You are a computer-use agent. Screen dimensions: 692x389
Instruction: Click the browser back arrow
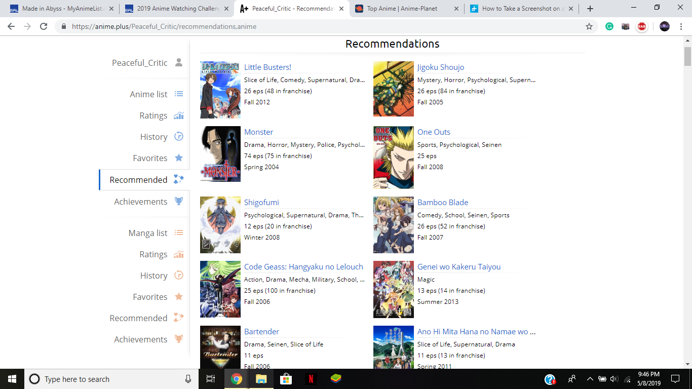click(11, 26)
